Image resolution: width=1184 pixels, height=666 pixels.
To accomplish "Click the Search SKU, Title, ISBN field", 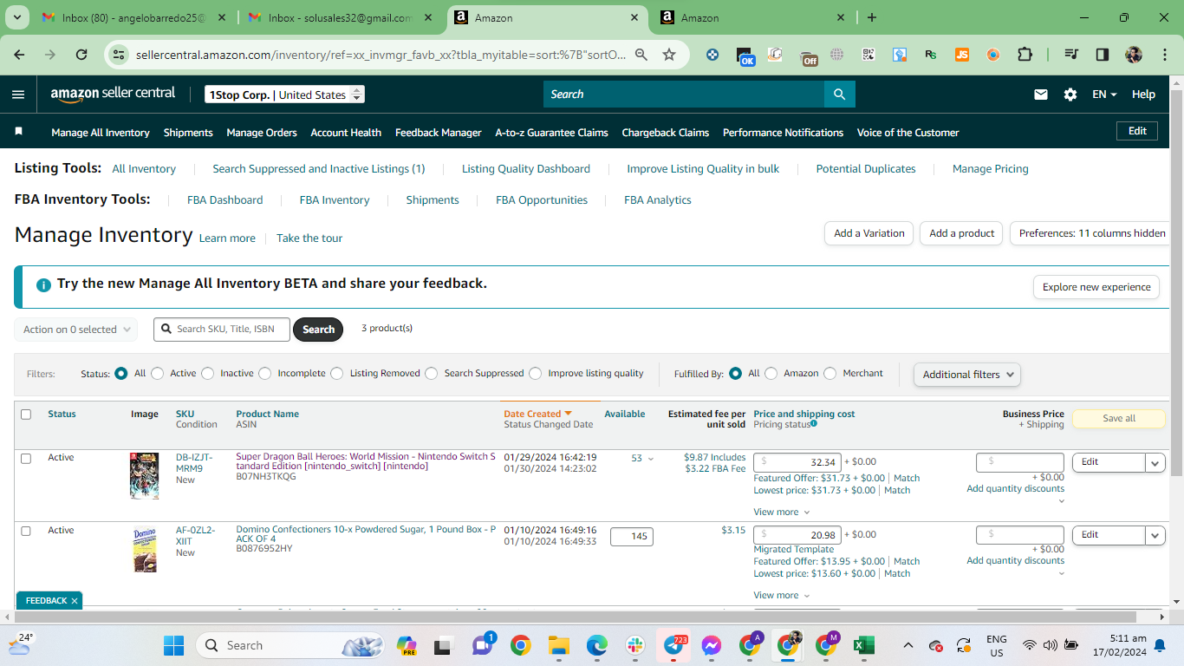I will click(x=222, y=330).
